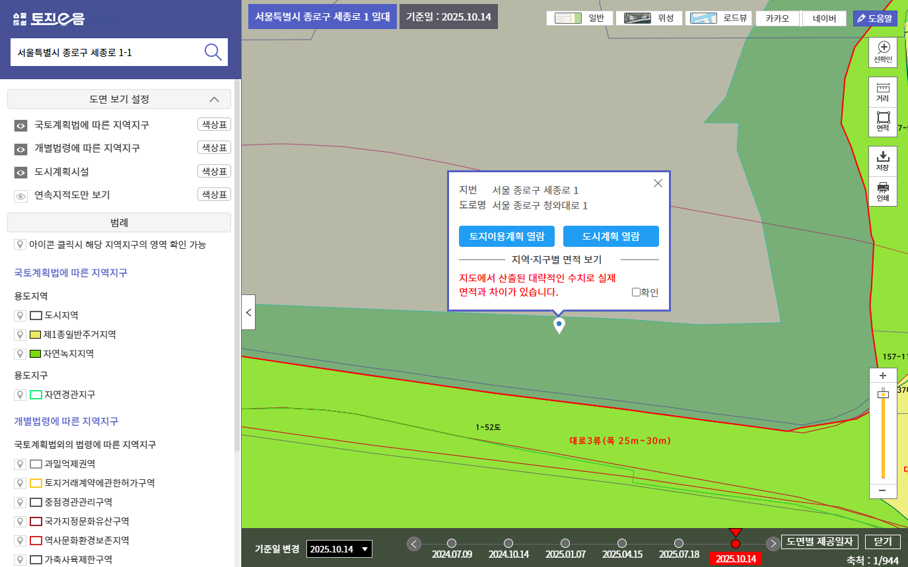This screenshot has width=908, height=567.
Task: Go to previous timeline dates arrow
Action: (414, 544)
